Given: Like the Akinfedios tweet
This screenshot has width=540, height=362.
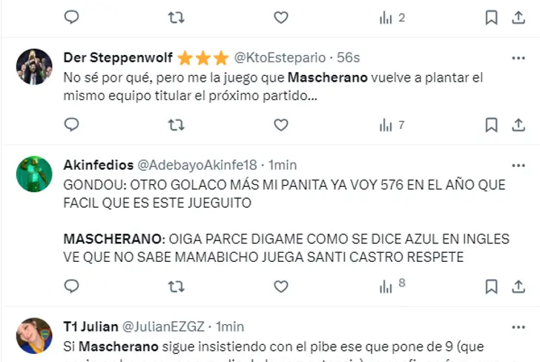Looking at the screenshot, I should click(281, 286).
